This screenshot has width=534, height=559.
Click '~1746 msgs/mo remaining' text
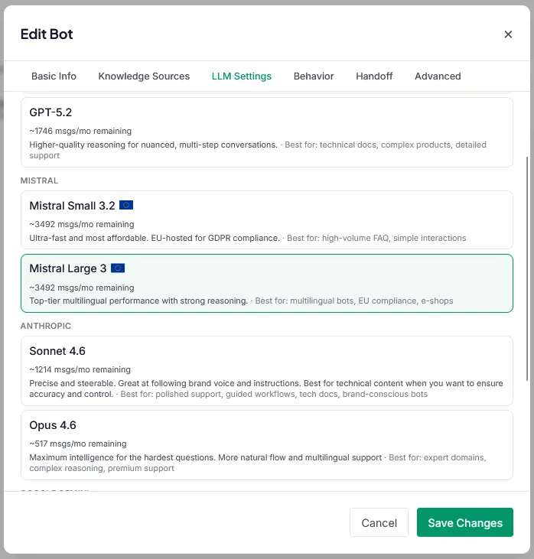pyautogui.click(x=80, y=131)
